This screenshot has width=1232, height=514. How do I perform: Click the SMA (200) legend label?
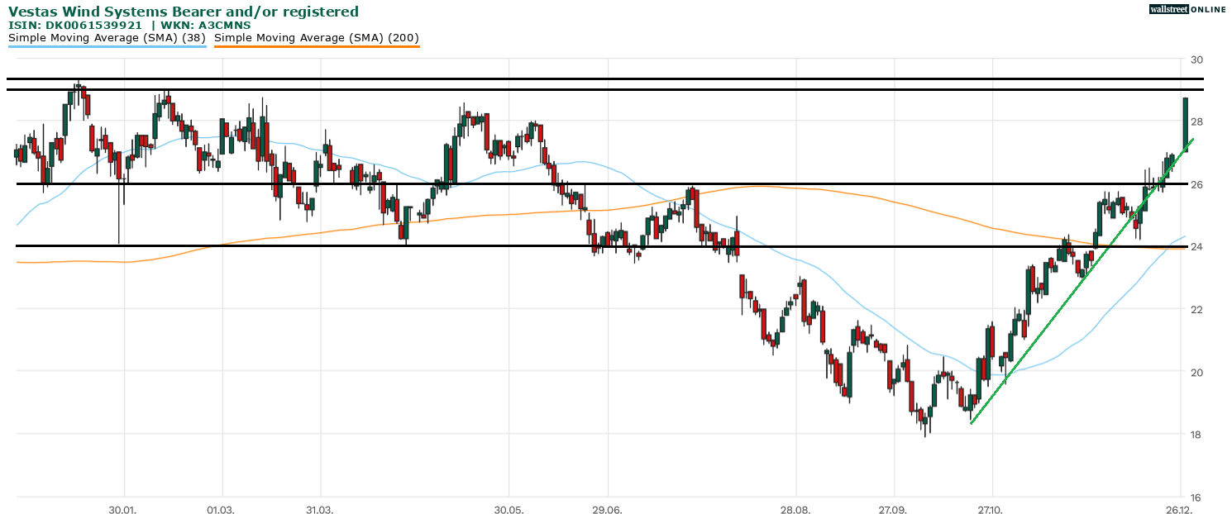point(317,38)
